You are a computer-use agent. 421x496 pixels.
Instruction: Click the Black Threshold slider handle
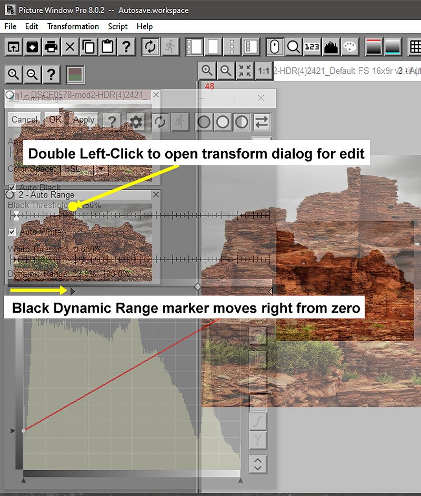[x=17, y=215]
